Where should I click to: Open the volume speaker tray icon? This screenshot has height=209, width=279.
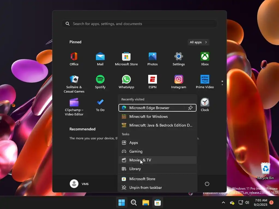coord(247,202)
